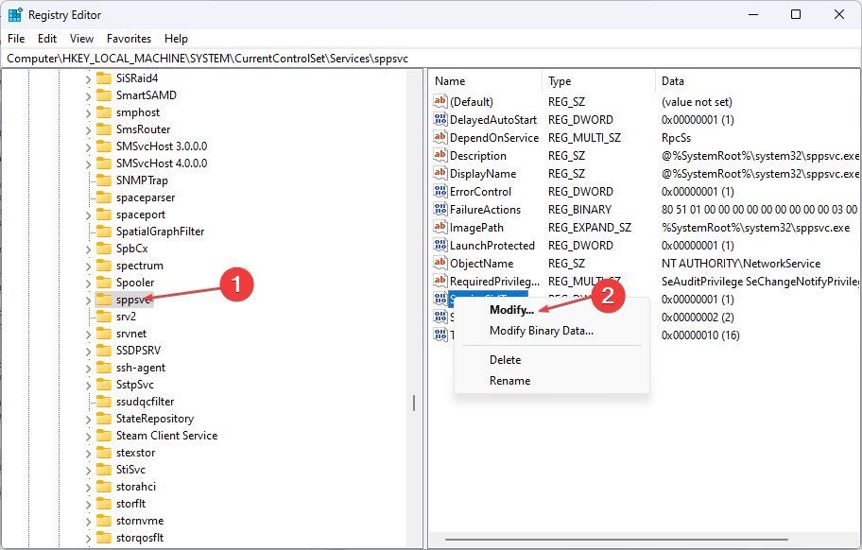862x550 pixels.
Task: Expand the sppsvc key
Action: [x=88, y=301]
